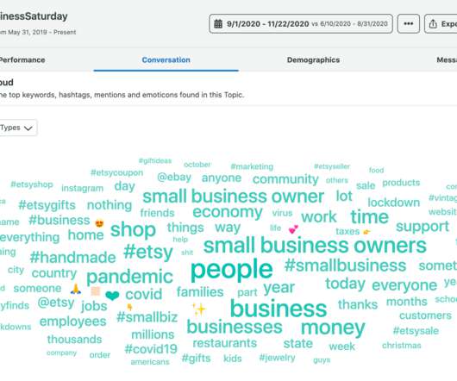Click the word 'money' in cloud
Image resolution: width=457 pixels, height=381 pixels.
tap(333, 328)
